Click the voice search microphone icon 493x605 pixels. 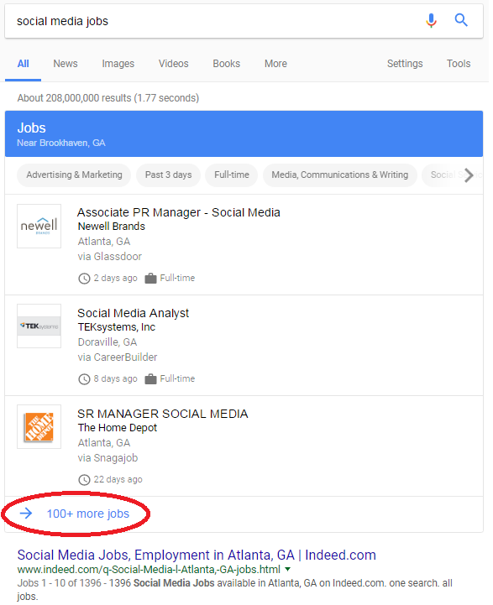[431, 20]
